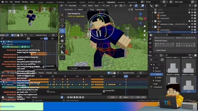
Task: Collapse the cam.lam collection
Action: [153, 13]
